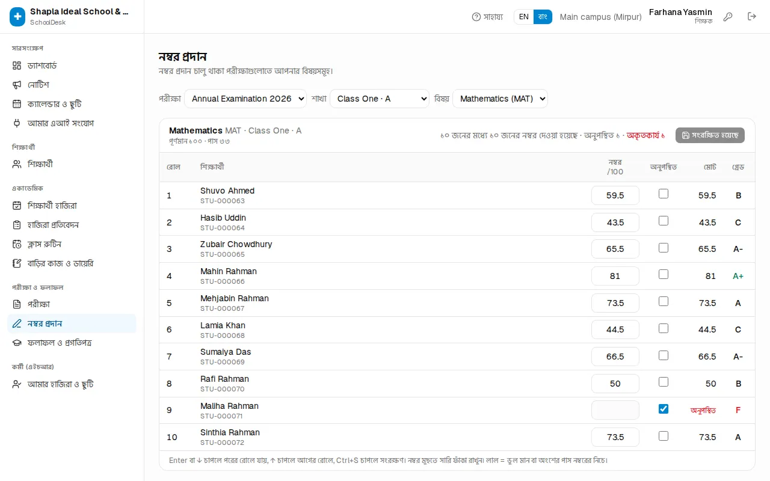Open শিক্ষার্থী list from sidebar
Image resolution: width=770 pixels, height=481 pixels.
click(x=72, y=164)
